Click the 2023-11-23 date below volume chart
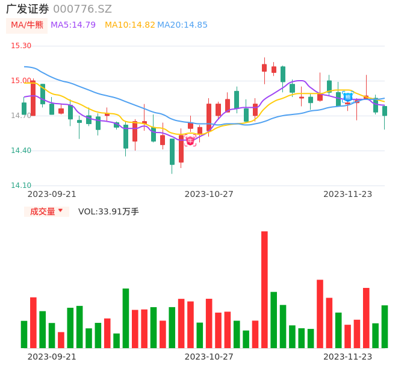Viewport: 413px width, 365px height. 347,356
